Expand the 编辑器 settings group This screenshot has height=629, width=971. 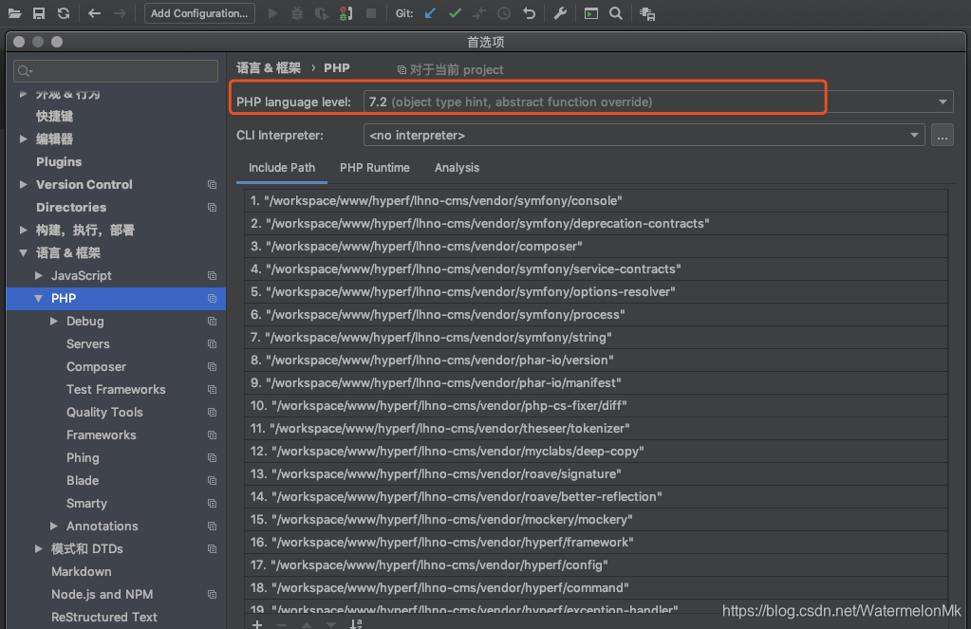coord(24,139)
